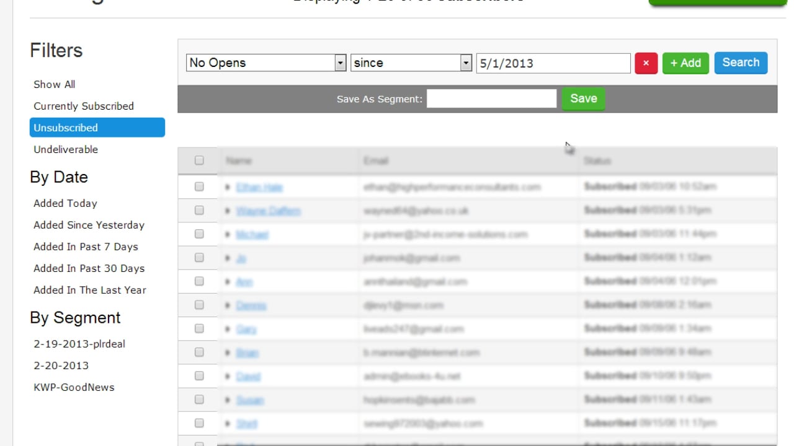Save the filter as a segment
Screen dimensions: 794x446
click(582, 98)
